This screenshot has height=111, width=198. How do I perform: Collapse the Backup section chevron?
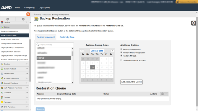[x=27, y=27]
